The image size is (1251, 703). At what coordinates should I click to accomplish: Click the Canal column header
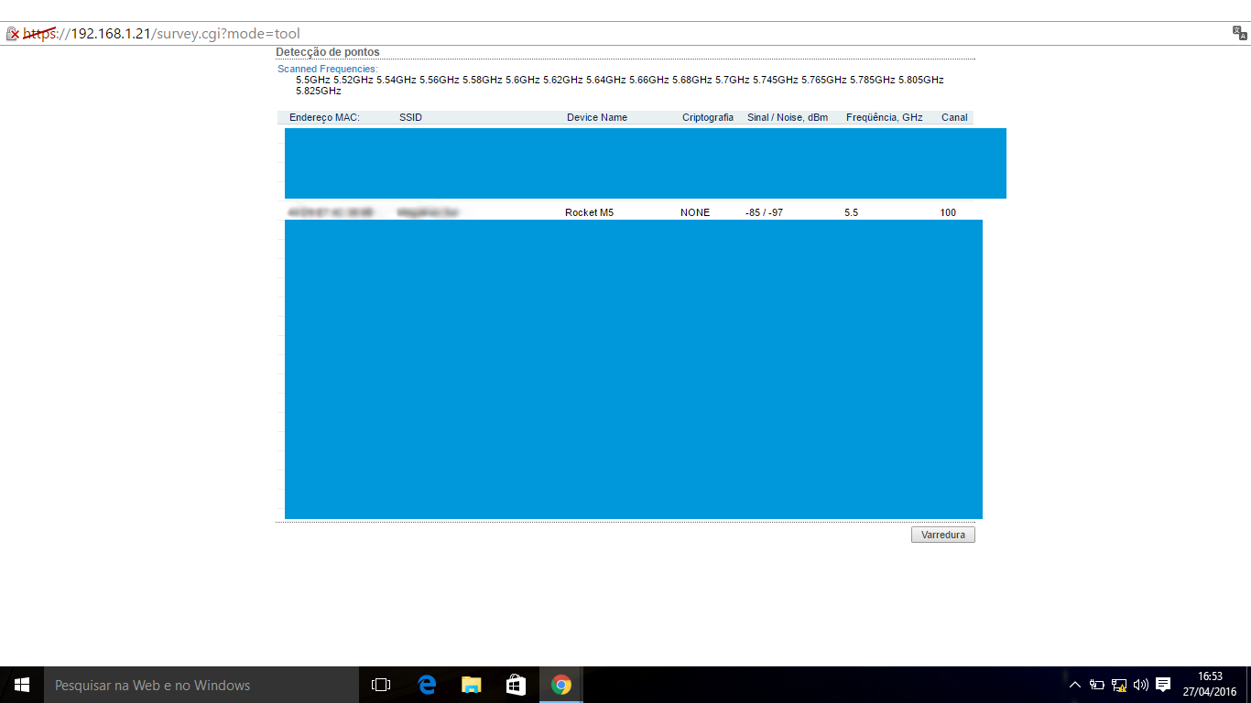coord(954,117)
